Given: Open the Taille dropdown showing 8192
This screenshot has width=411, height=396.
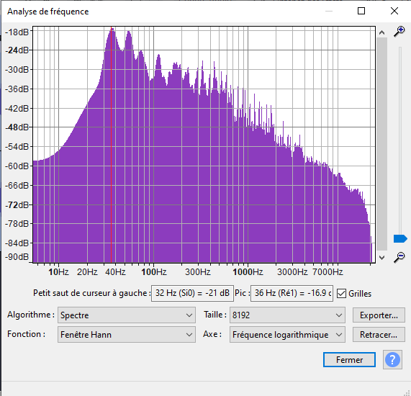Looking at the screenshot, I should pyautogui.click(x=287, y=315).
